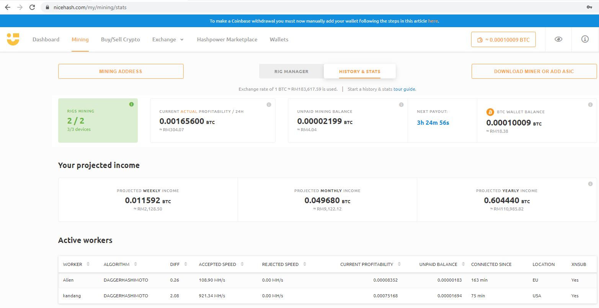Click info icon on Unpaid Mining Balance card
The height and width of the screenshot is (308, 599).
pos(401,105)
